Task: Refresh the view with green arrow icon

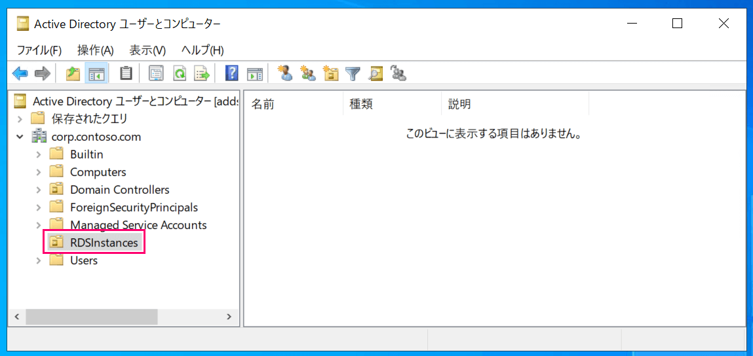Action: click(x=179, y=73)
